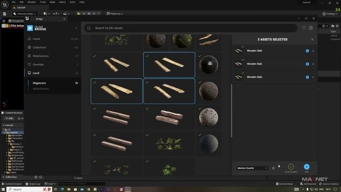This screenshot has width=341, height=192.
Task: Click the search assets input field
Action: click(x=191, y=28)
